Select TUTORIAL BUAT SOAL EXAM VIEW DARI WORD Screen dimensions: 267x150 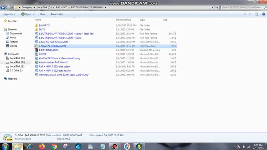click(63, 75)
